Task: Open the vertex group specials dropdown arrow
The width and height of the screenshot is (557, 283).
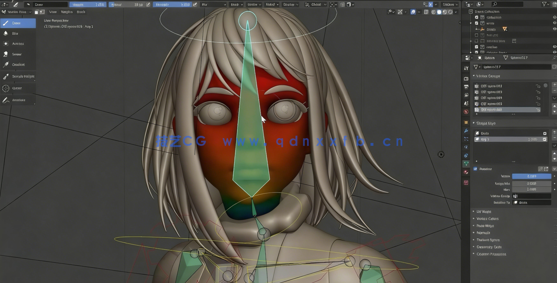Action: pyautogui.click(x=554, y=98)
